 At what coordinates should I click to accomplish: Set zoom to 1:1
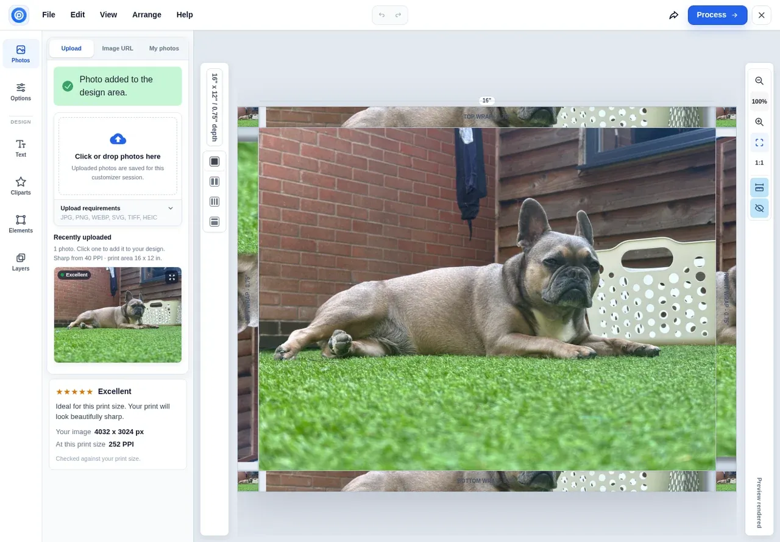[x=759, y=163]
